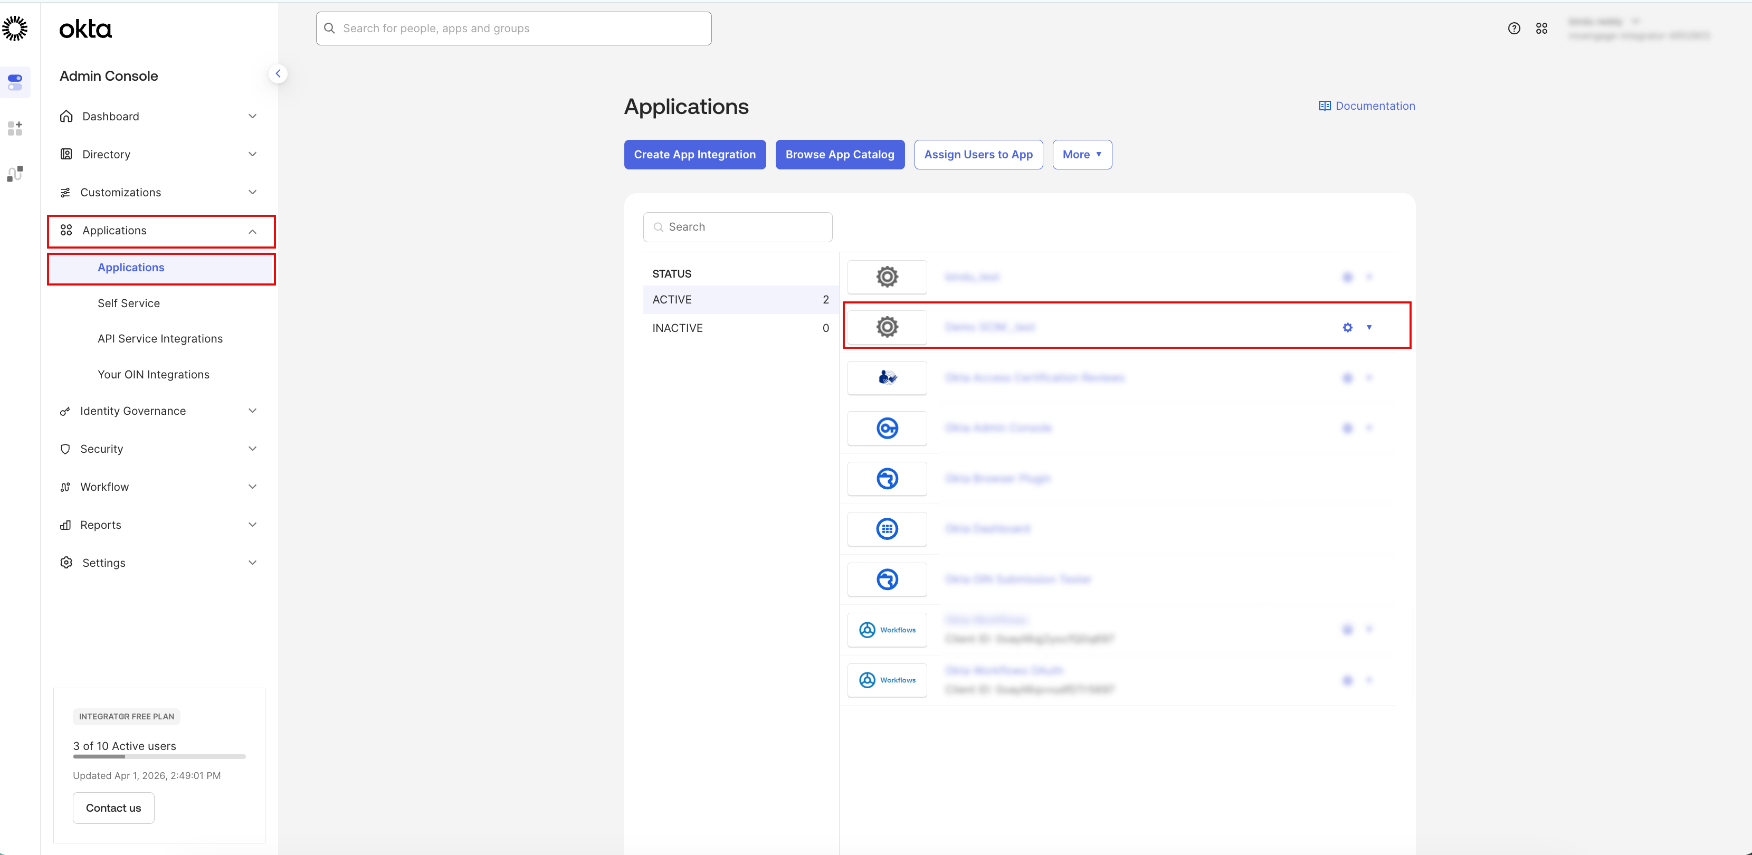Click the Okta Admin Console key icon
This screenshot has width=1752, height=855.
click(x=887, y=428)
